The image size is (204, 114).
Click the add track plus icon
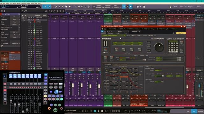63,11
